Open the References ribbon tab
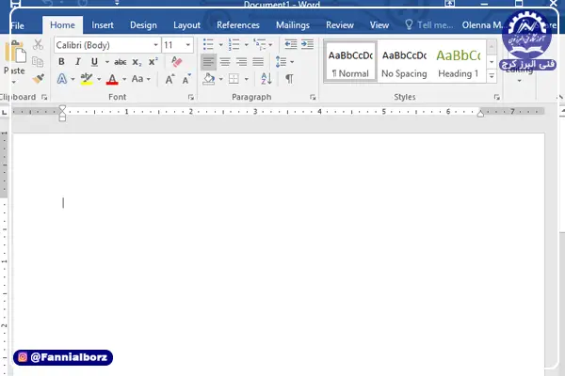Image resolution: width=565 pixels, height=376 pixels. (237, 25)
